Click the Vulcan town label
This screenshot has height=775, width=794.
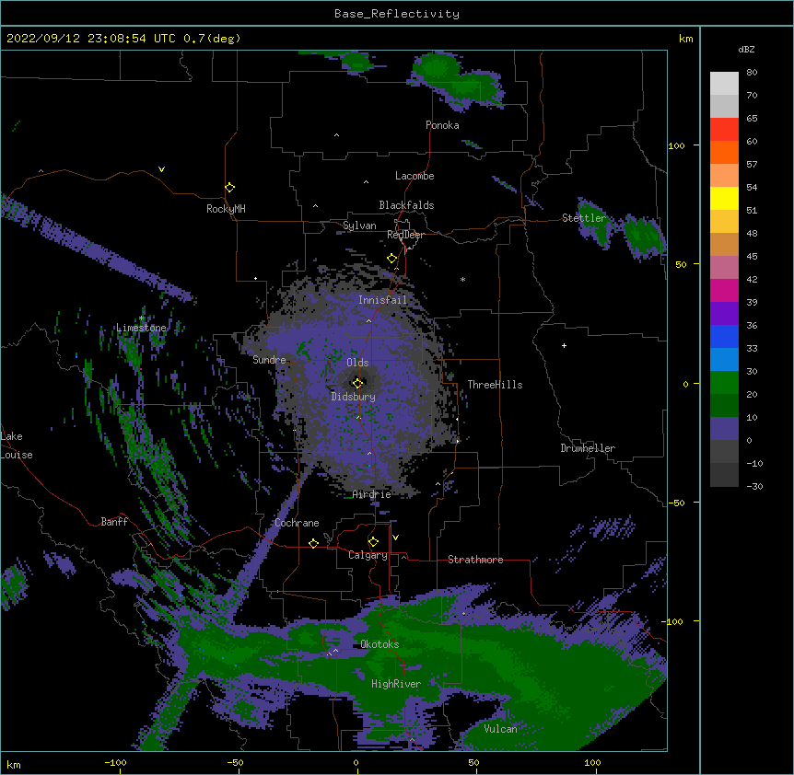(x=500, y=729)
